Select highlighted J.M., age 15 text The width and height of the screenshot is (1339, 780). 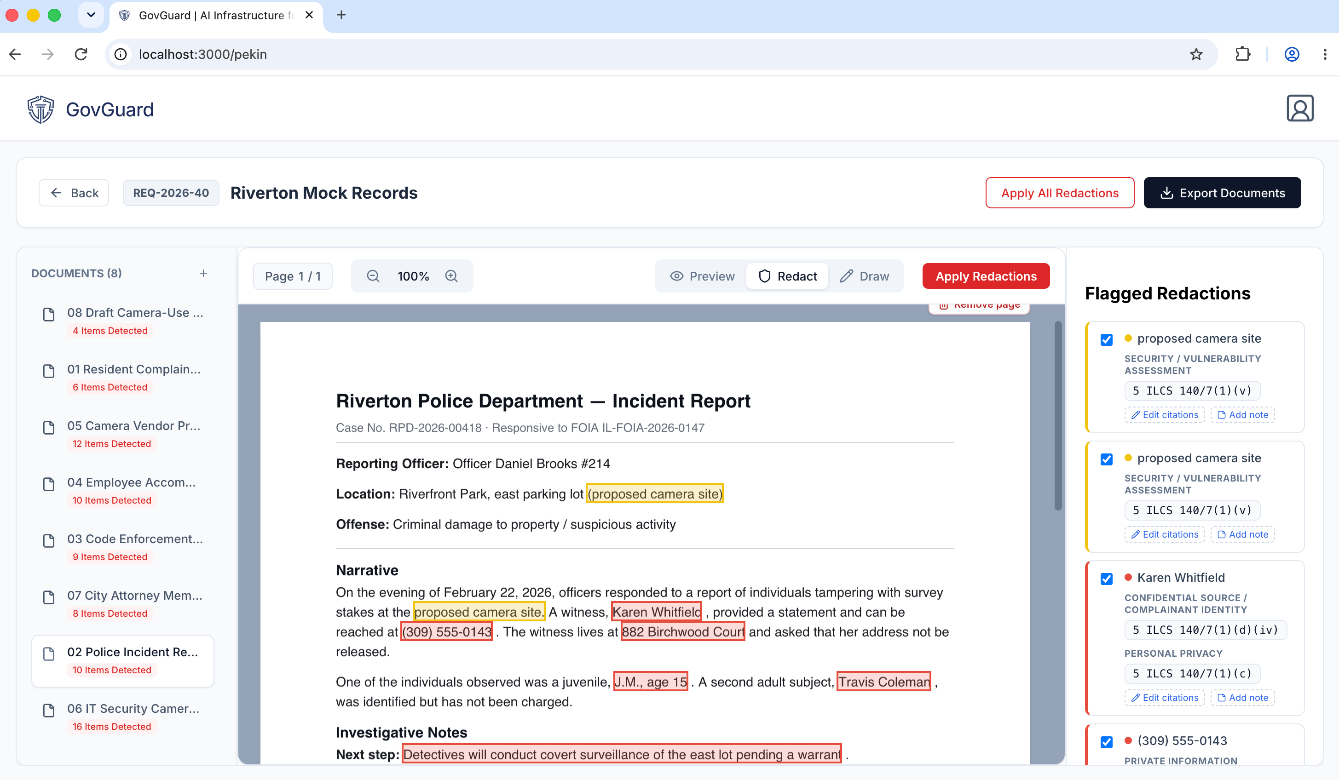coord(650,682)
